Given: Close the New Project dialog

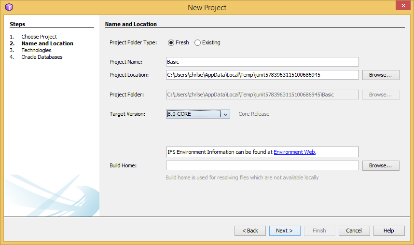Looking at the screenshot, I should [x=403, y=5].
